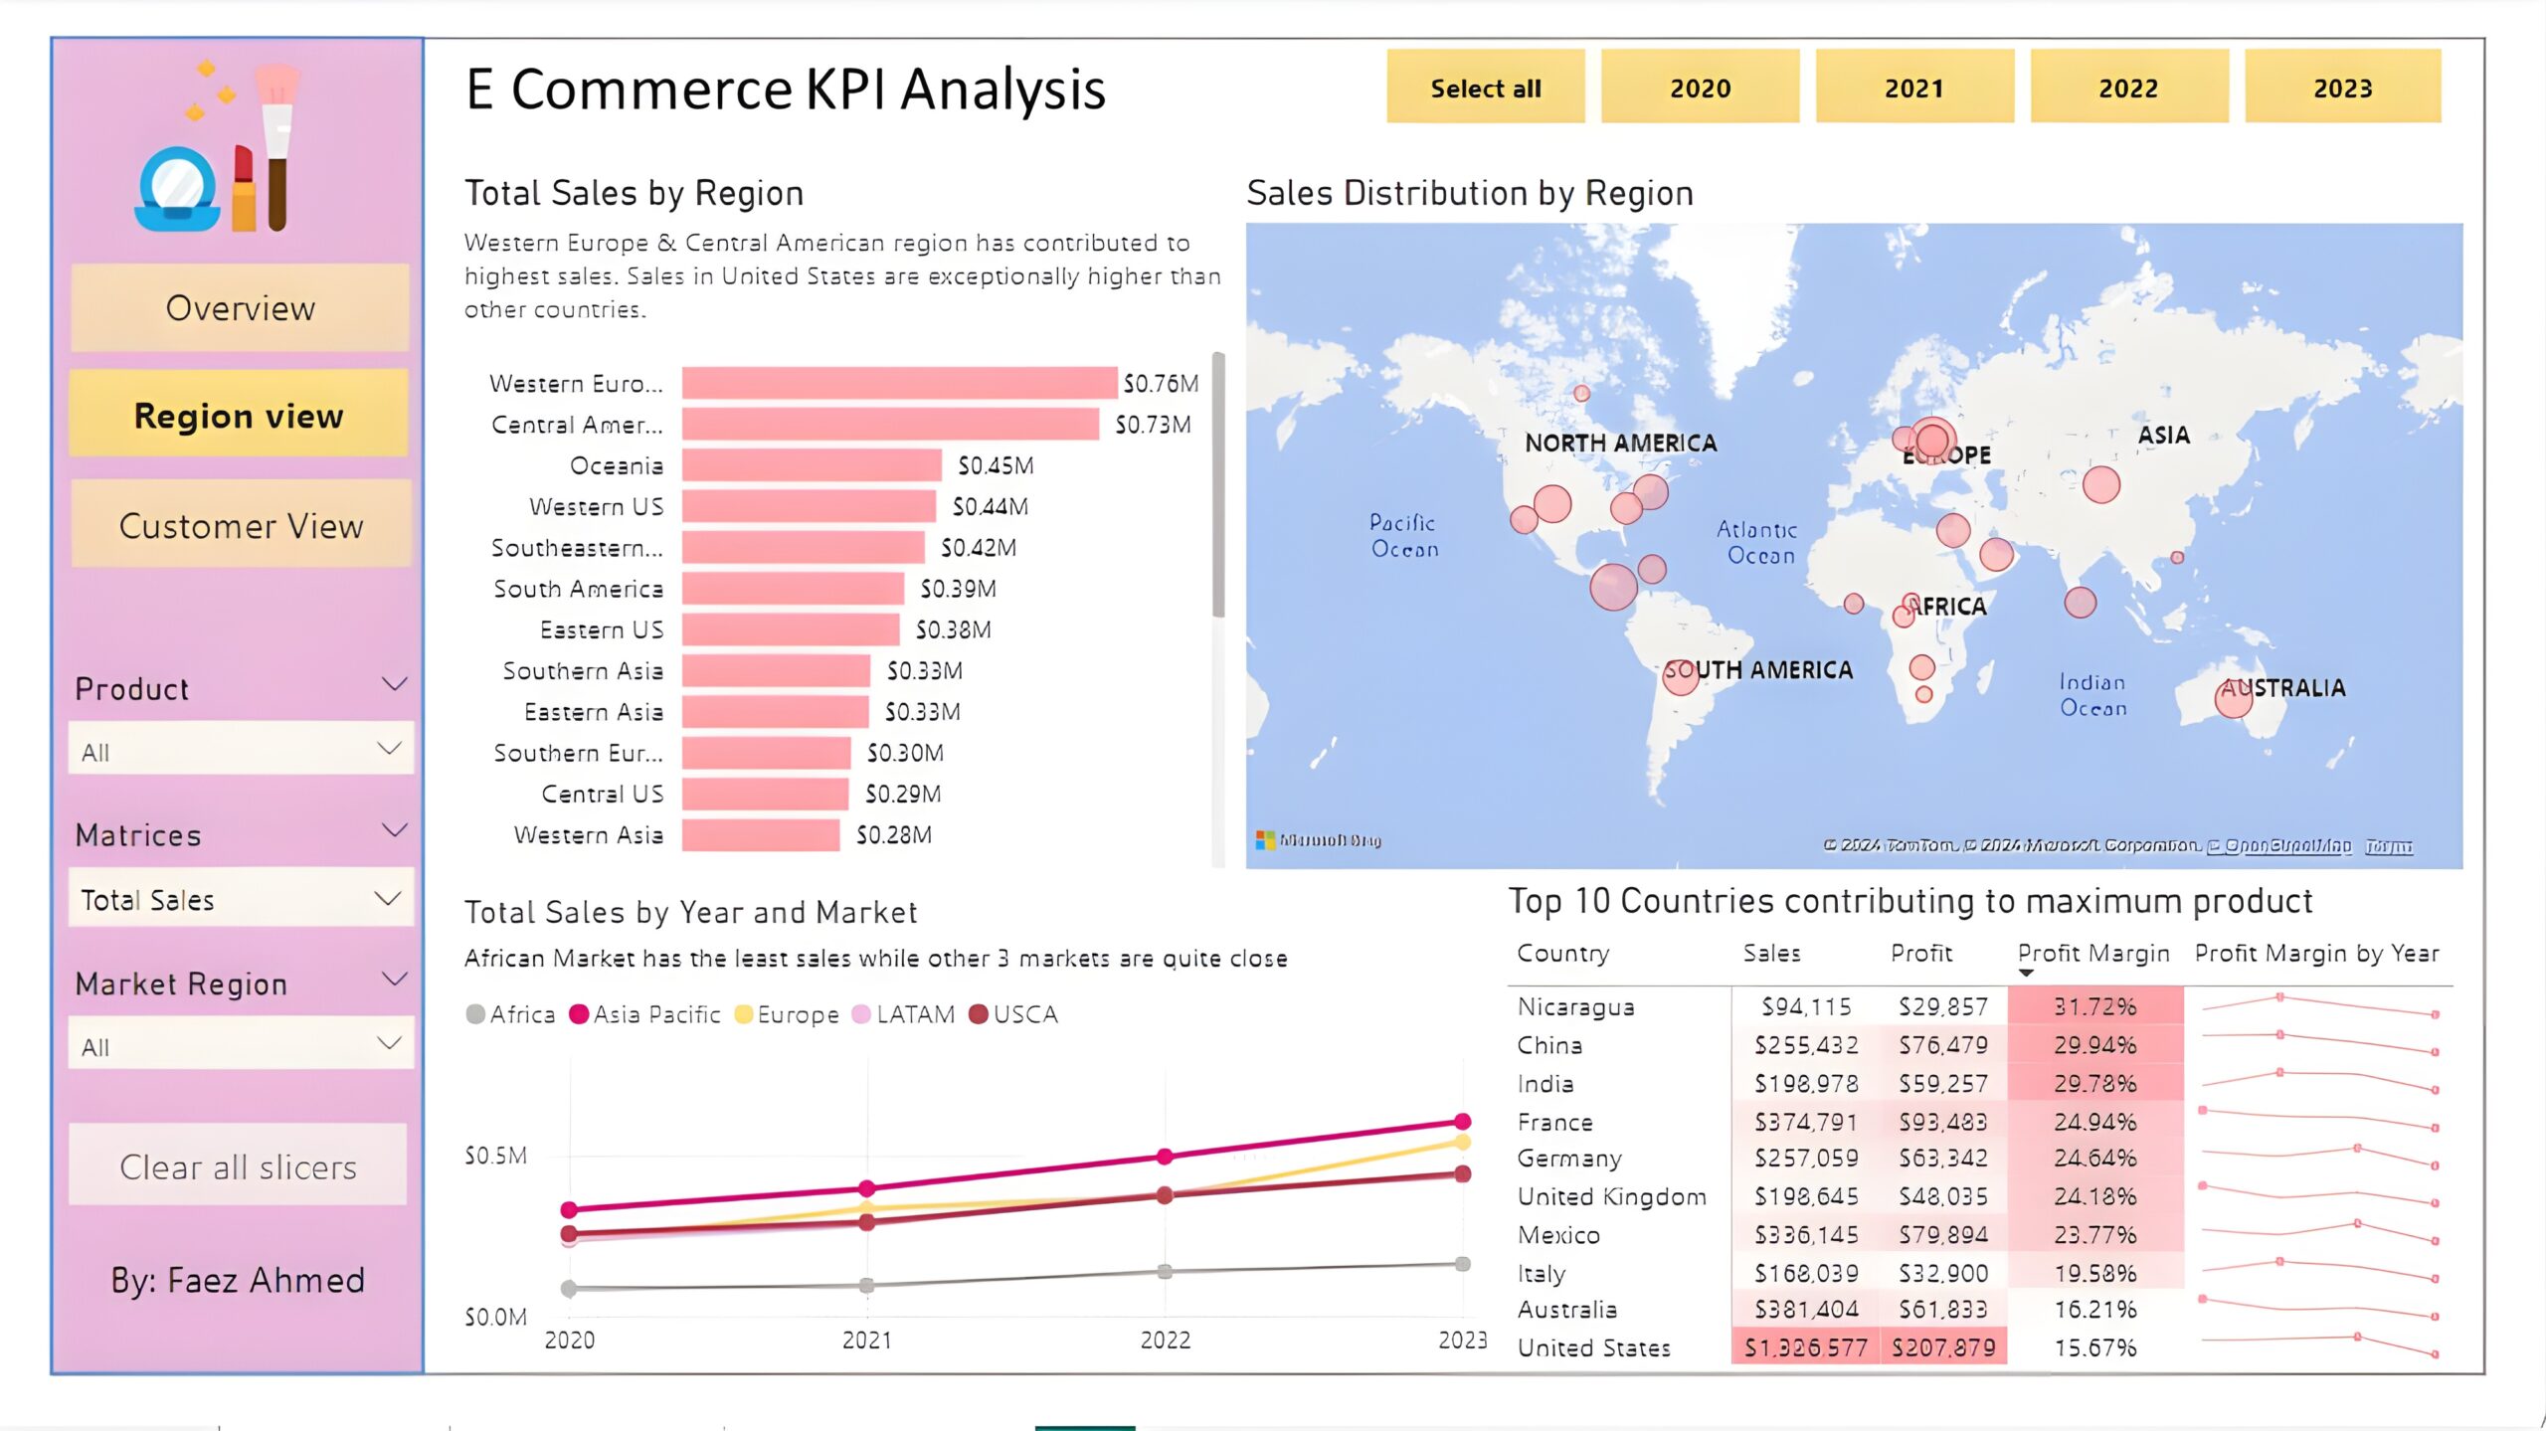Image resolution: width=2546 pixels, height=1431 pixels.
Task: Click the USCA dark red legend marker
Action: coord(979,1014)
